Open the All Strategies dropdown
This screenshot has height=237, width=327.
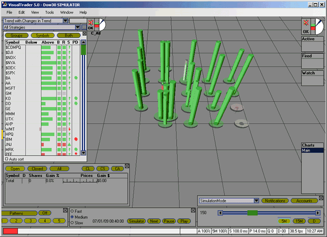pos(77,27)
